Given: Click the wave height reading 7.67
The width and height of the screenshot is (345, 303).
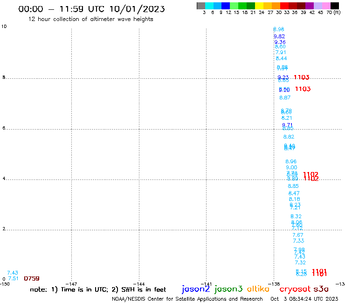Looking at the screenshot, I should click(x=298, y=235).
